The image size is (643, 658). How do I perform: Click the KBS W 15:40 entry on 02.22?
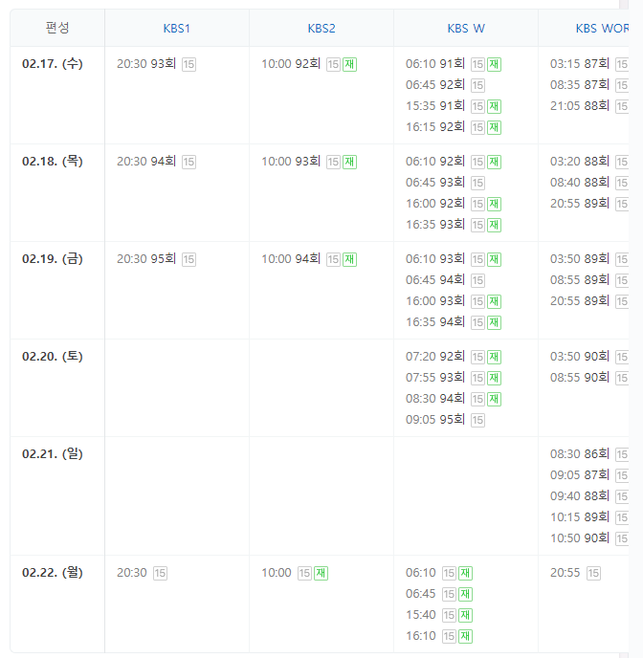tap(421, 615)
